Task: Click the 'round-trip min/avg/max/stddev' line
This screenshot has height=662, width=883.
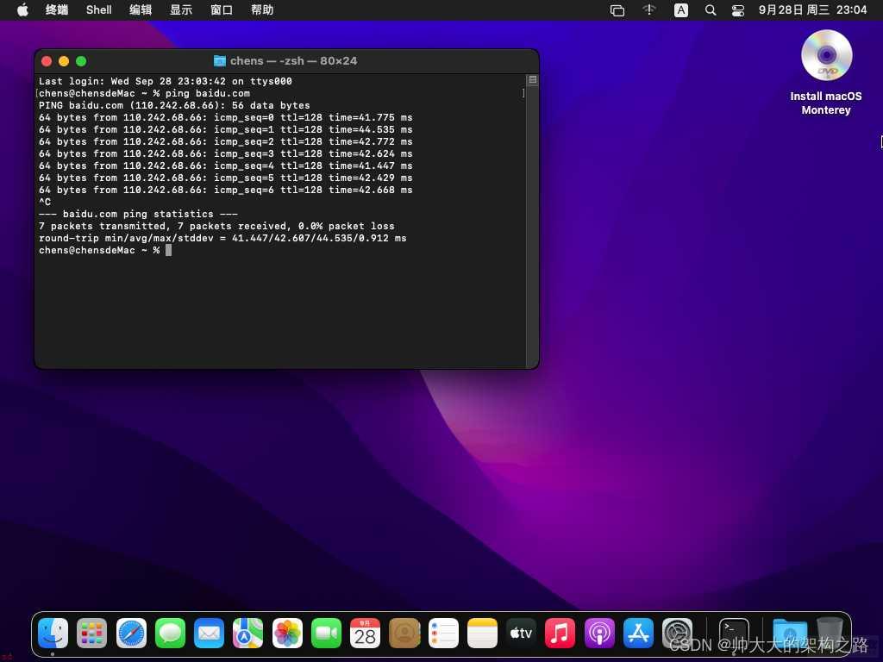Action: tap(222, 238)
